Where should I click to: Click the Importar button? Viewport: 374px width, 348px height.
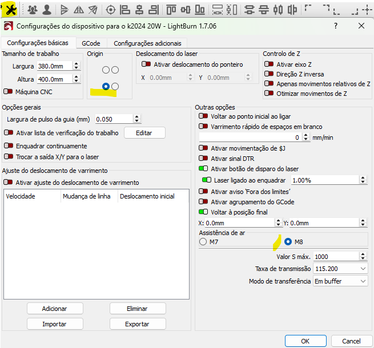point(54,324)
